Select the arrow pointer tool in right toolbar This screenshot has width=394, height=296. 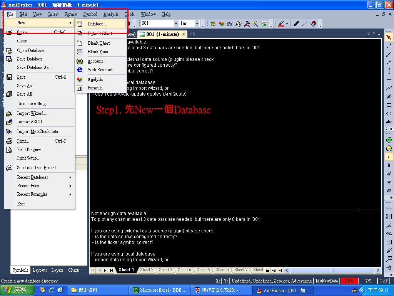(x=389, y=37)
